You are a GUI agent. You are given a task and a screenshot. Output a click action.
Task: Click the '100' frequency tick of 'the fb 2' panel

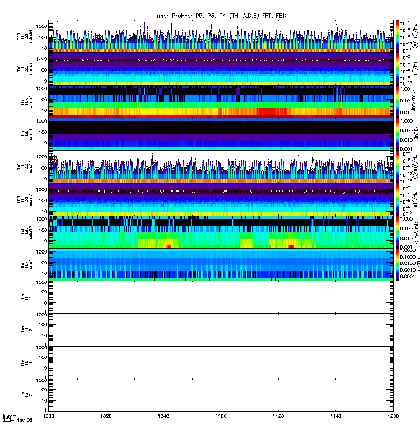(x=43, y=390)
